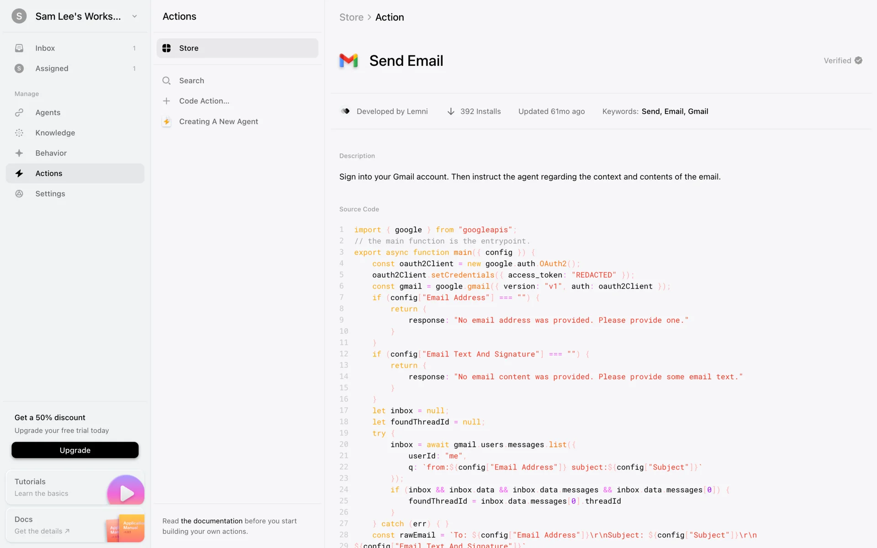Click the black Upgrade button
Screen dimensions: 877x548
click(x=75, y=450)
